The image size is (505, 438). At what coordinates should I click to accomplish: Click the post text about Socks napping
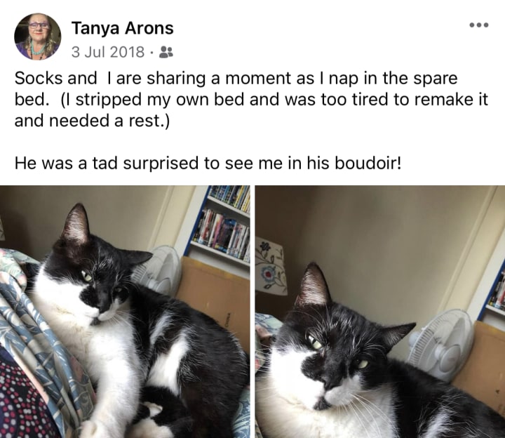[251, 100]
